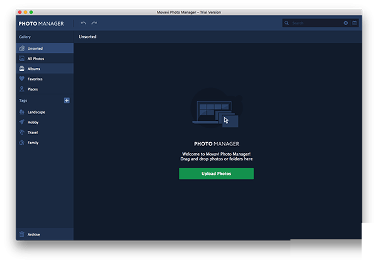Open the Places section label

[x=33, y=89]
